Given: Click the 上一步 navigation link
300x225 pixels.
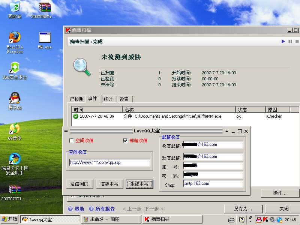Looking at the screenshot, I should 132,209.
